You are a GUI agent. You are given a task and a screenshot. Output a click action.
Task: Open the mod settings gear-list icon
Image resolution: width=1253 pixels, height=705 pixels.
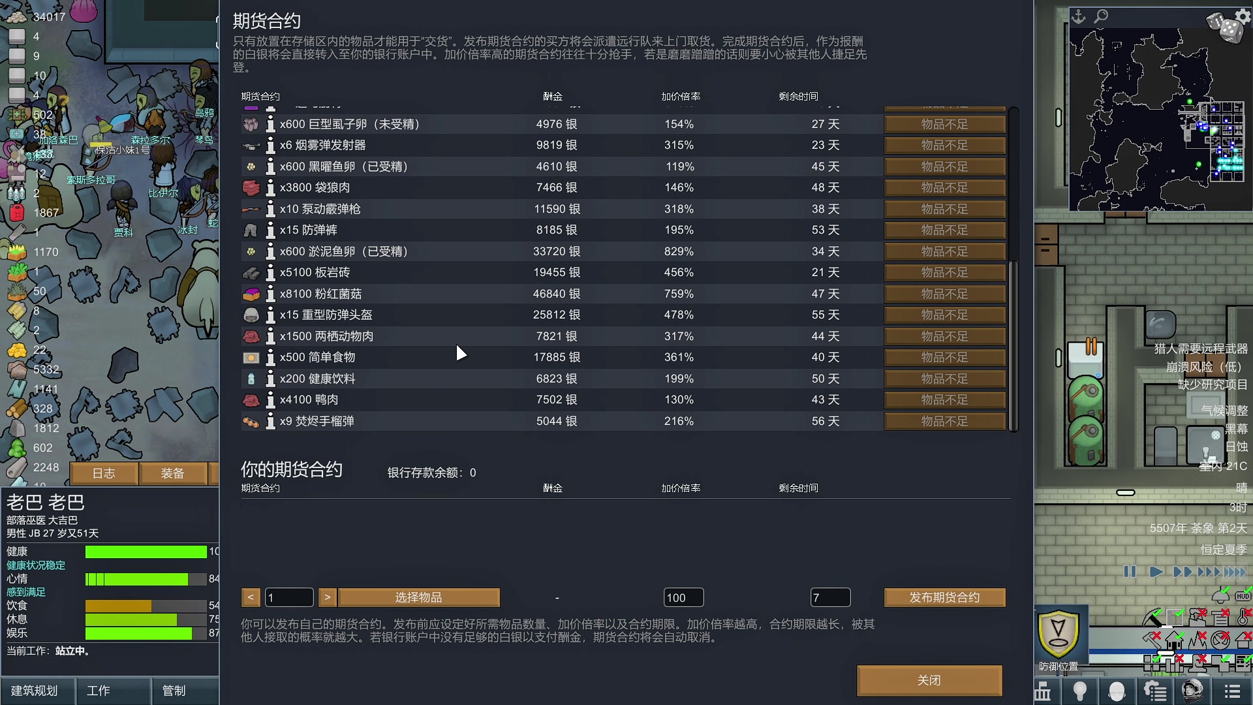pos(1154,691)
